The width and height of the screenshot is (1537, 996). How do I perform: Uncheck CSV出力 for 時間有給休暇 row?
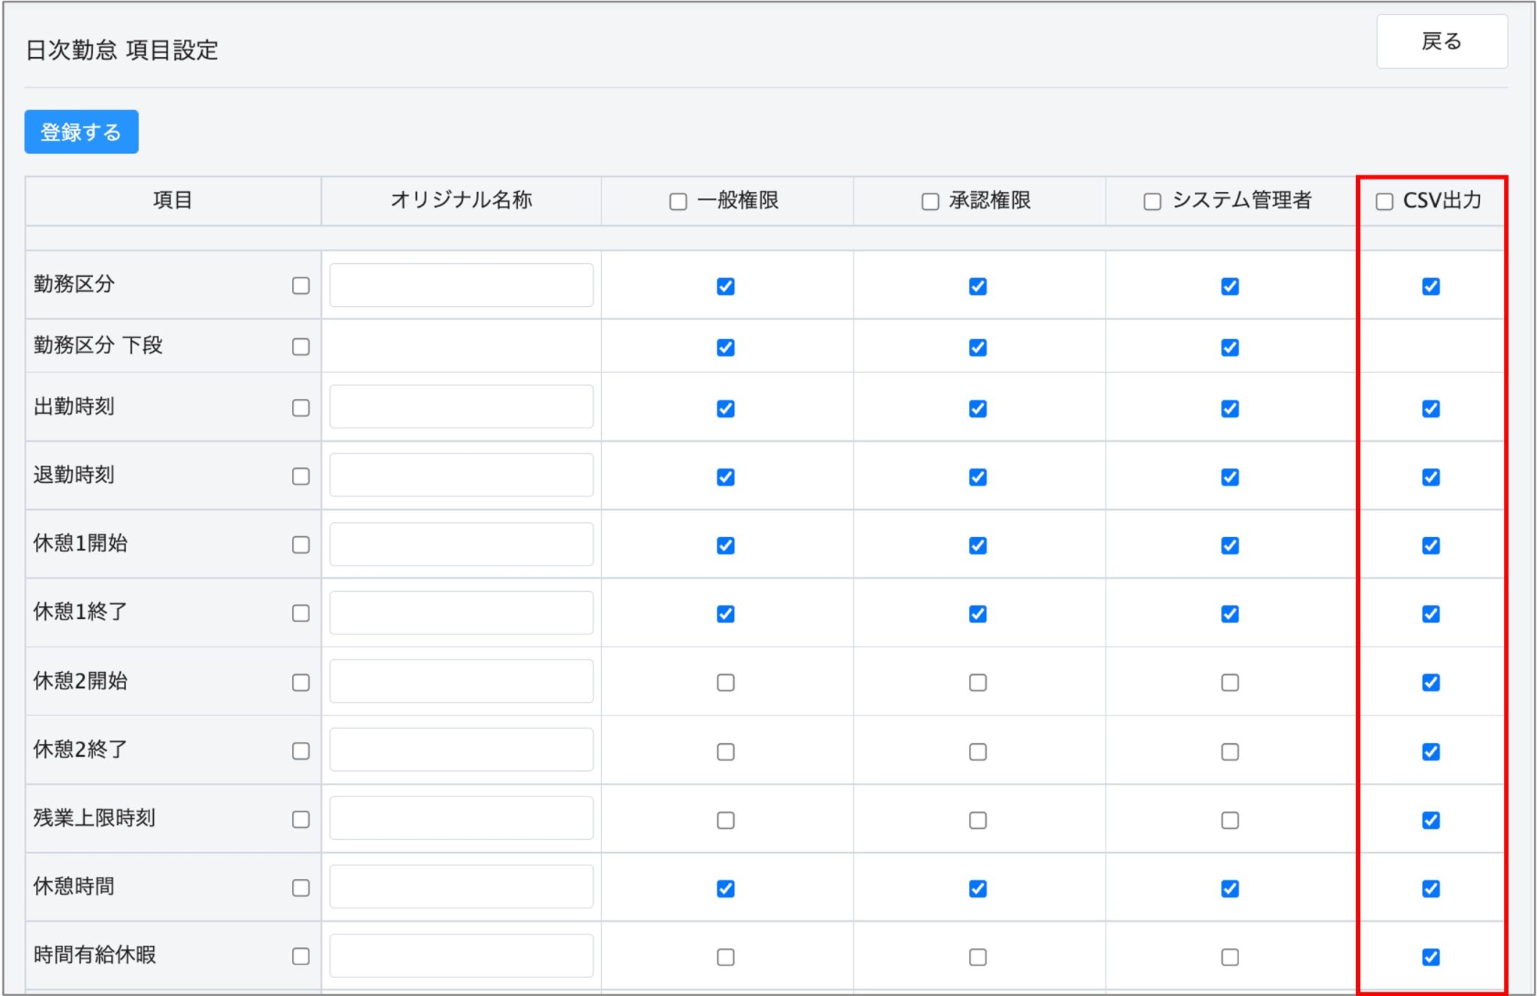(x=1430, y=957)
